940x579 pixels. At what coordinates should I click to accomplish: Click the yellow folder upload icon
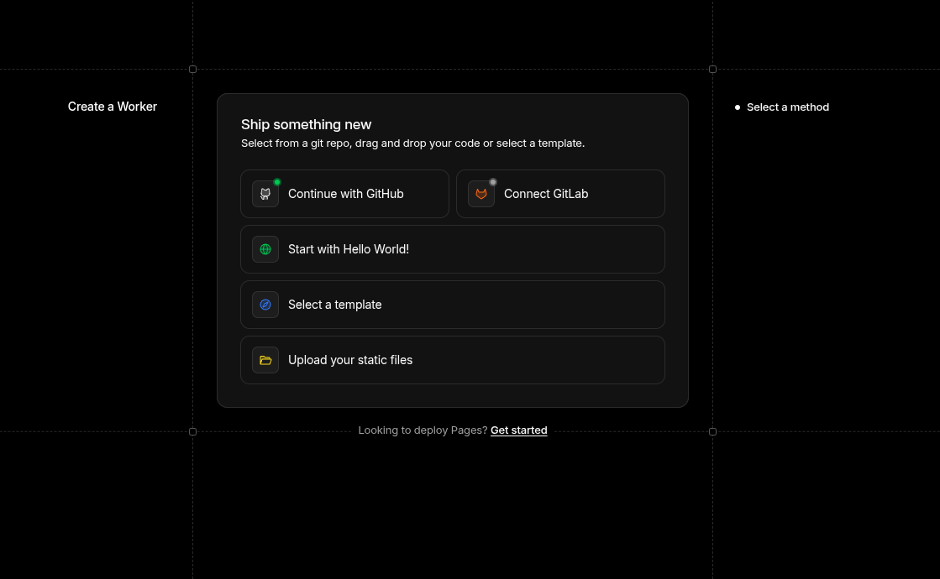[x=265, y=360]
